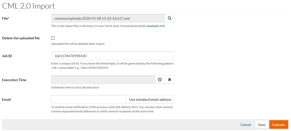Click the Scheduler time help text

pyautogui.click(x=75, y=87)
